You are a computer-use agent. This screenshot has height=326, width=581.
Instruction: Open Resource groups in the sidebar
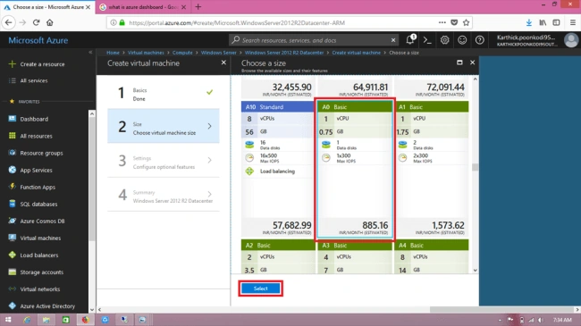(x=41, y=153)
